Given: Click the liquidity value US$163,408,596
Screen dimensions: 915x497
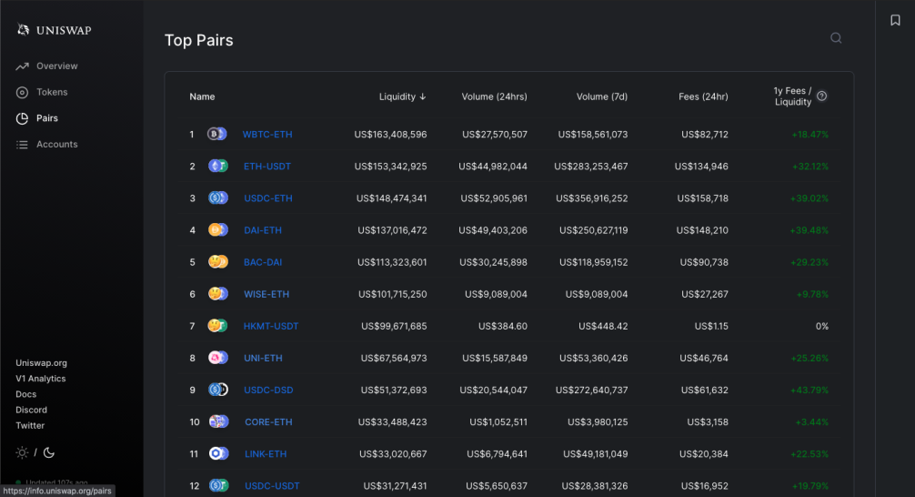Looking at the screenshot, I should pyautogui.click(x=390, y=135).
